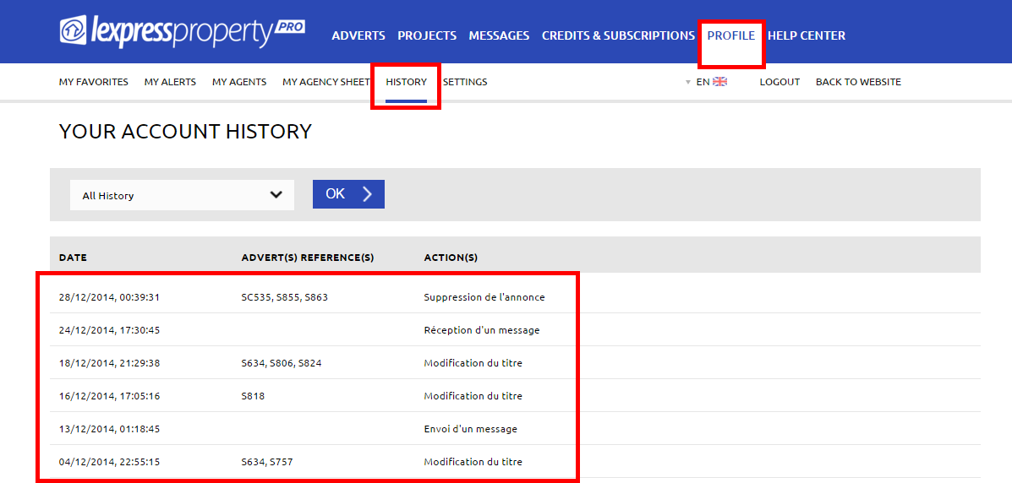The image size is (1012, 483).
Task: Select the 13/12/2014, 01:18:45 date entry
Action: 109,429
